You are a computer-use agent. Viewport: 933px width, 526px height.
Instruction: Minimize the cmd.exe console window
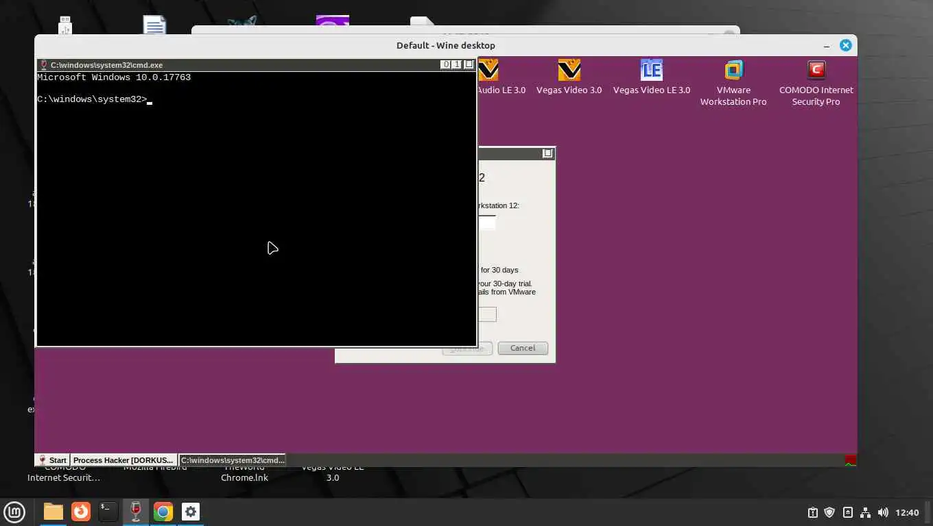pyautogui.click(x=446, y=64)
